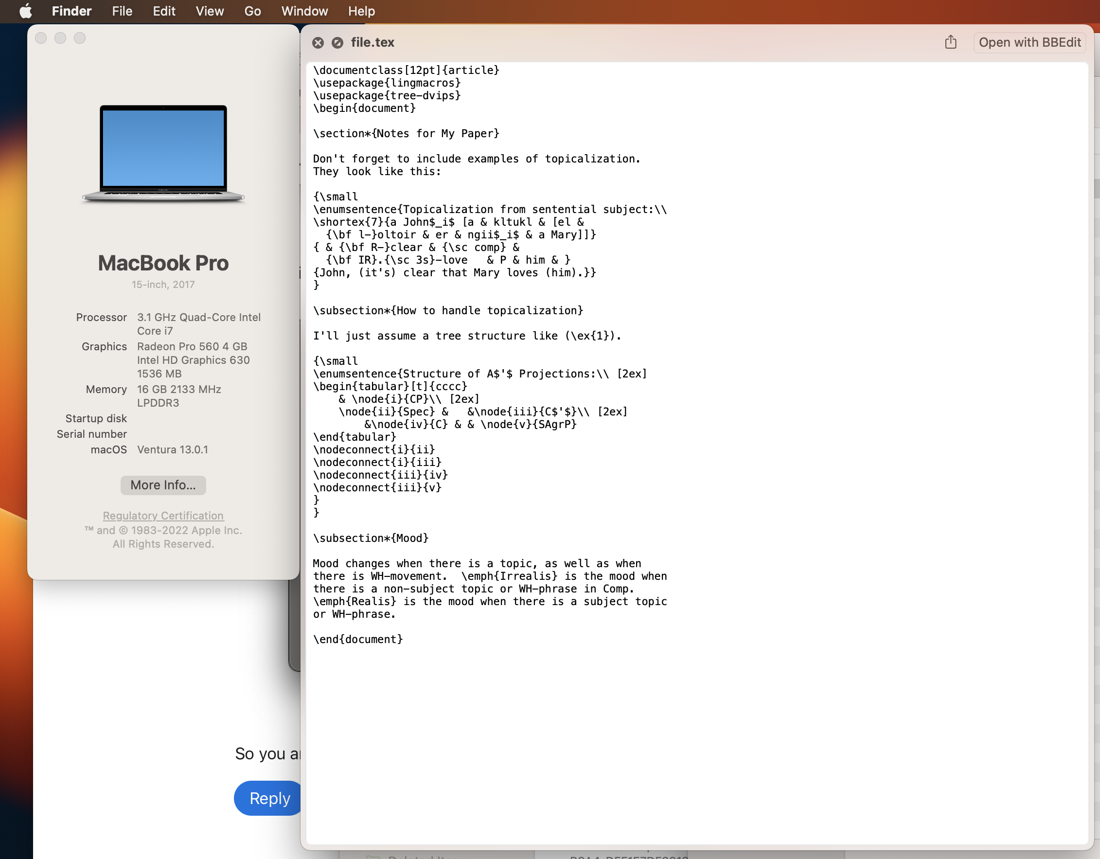Open the Help menu
Screen dimensions: 1100x859
[x=361, y=11]
